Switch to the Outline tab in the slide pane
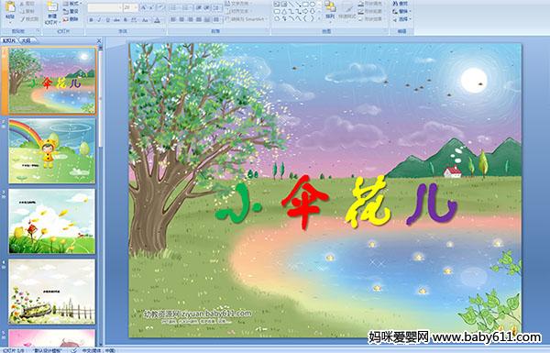 pos(26,40)
